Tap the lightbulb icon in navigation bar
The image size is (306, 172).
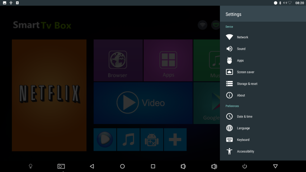[30, 166]
